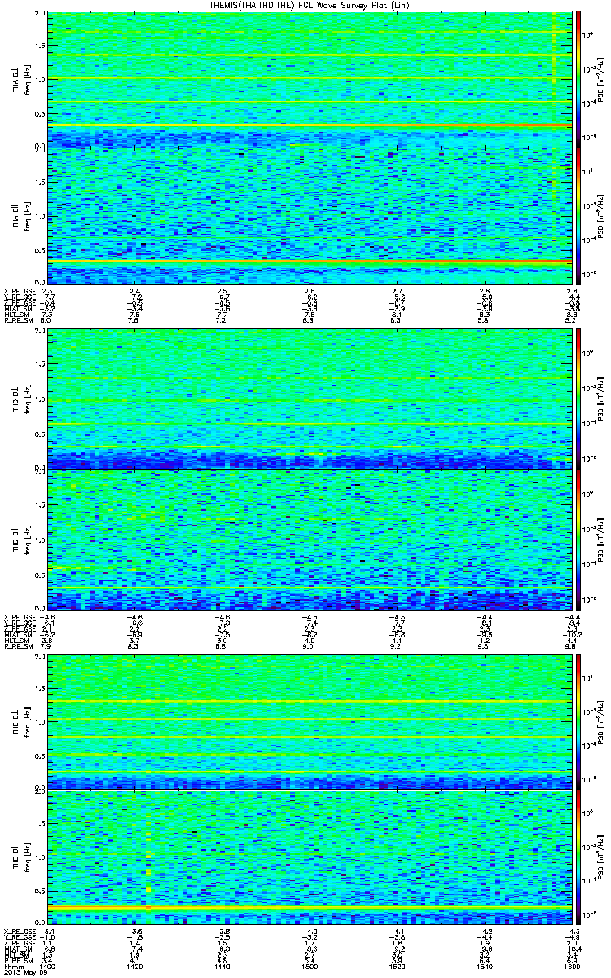This screenshot has width=611, height=978.
Task: Click the 1.0 frequency tick on THD BL
Action: (x=41, y=399)
